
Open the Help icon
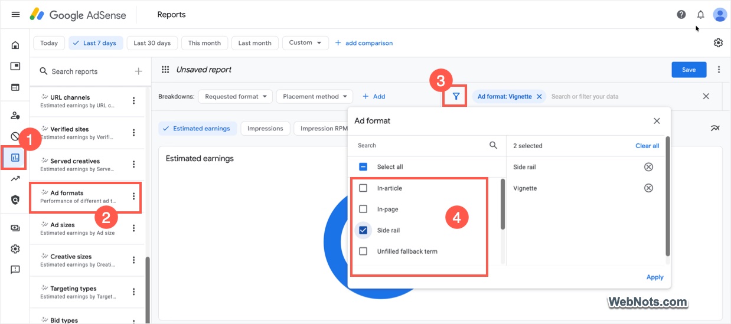pyautogui.click(x=681, y=14)
